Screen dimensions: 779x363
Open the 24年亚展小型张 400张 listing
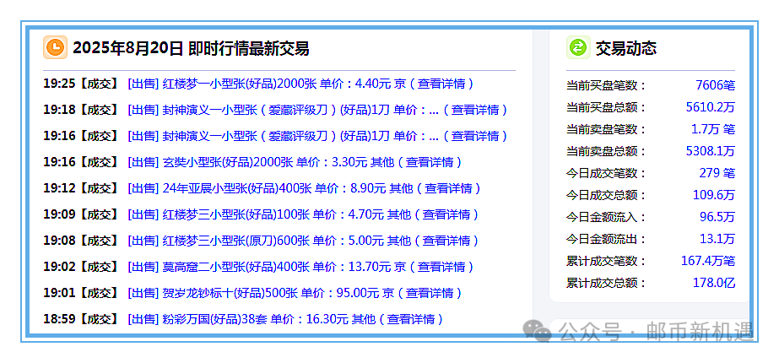tap(237, 188)
